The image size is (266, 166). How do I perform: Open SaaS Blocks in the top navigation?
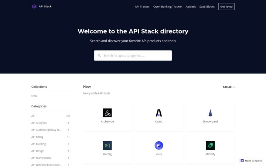tap(207, 7)
